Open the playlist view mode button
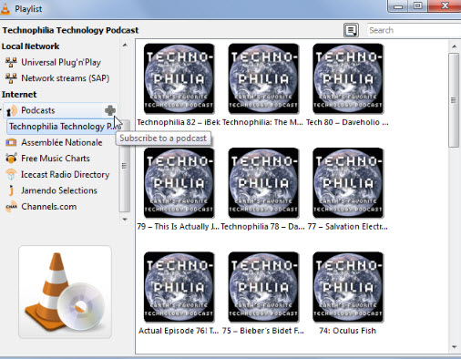The height and width of the screenshot is (359, 461). pos(351,30)
